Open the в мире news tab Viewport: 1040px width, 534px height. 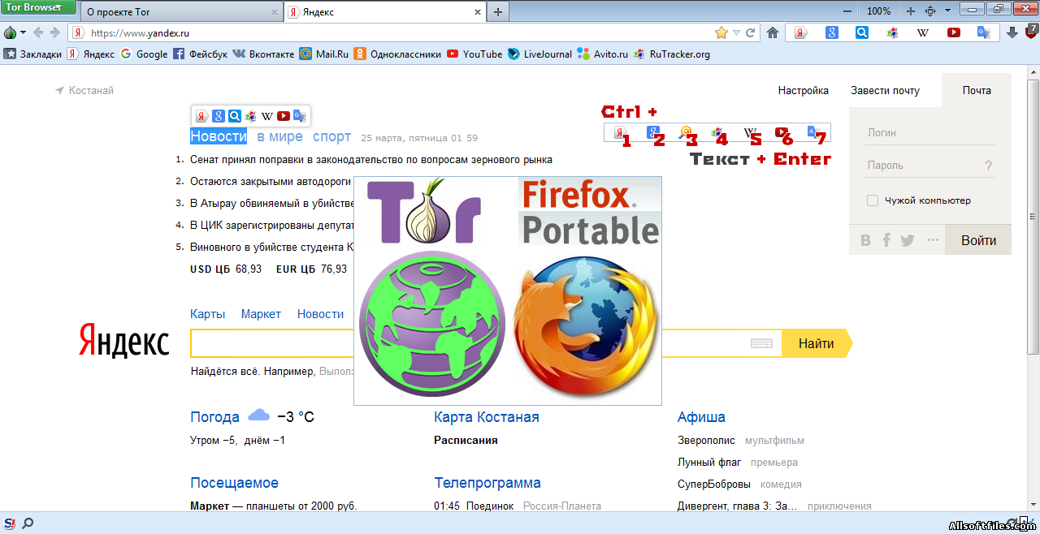pyautogui.click(x=280, y=137)
